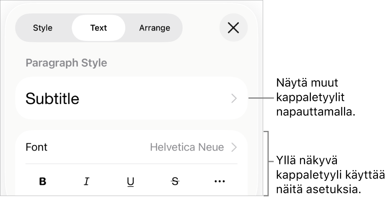Viewport: 388px width, 197px height.
Task: Click the chevron next to Helvetica Neue
Action: [234, 147]
